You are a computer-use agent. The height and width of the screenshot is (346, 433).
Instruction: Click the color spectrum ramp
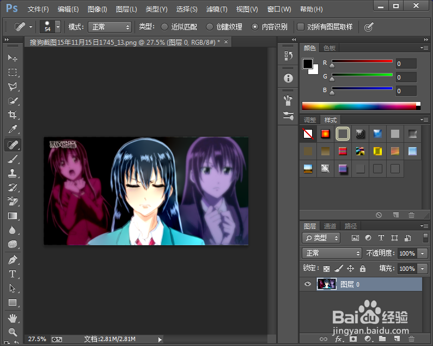coord(361,106)
